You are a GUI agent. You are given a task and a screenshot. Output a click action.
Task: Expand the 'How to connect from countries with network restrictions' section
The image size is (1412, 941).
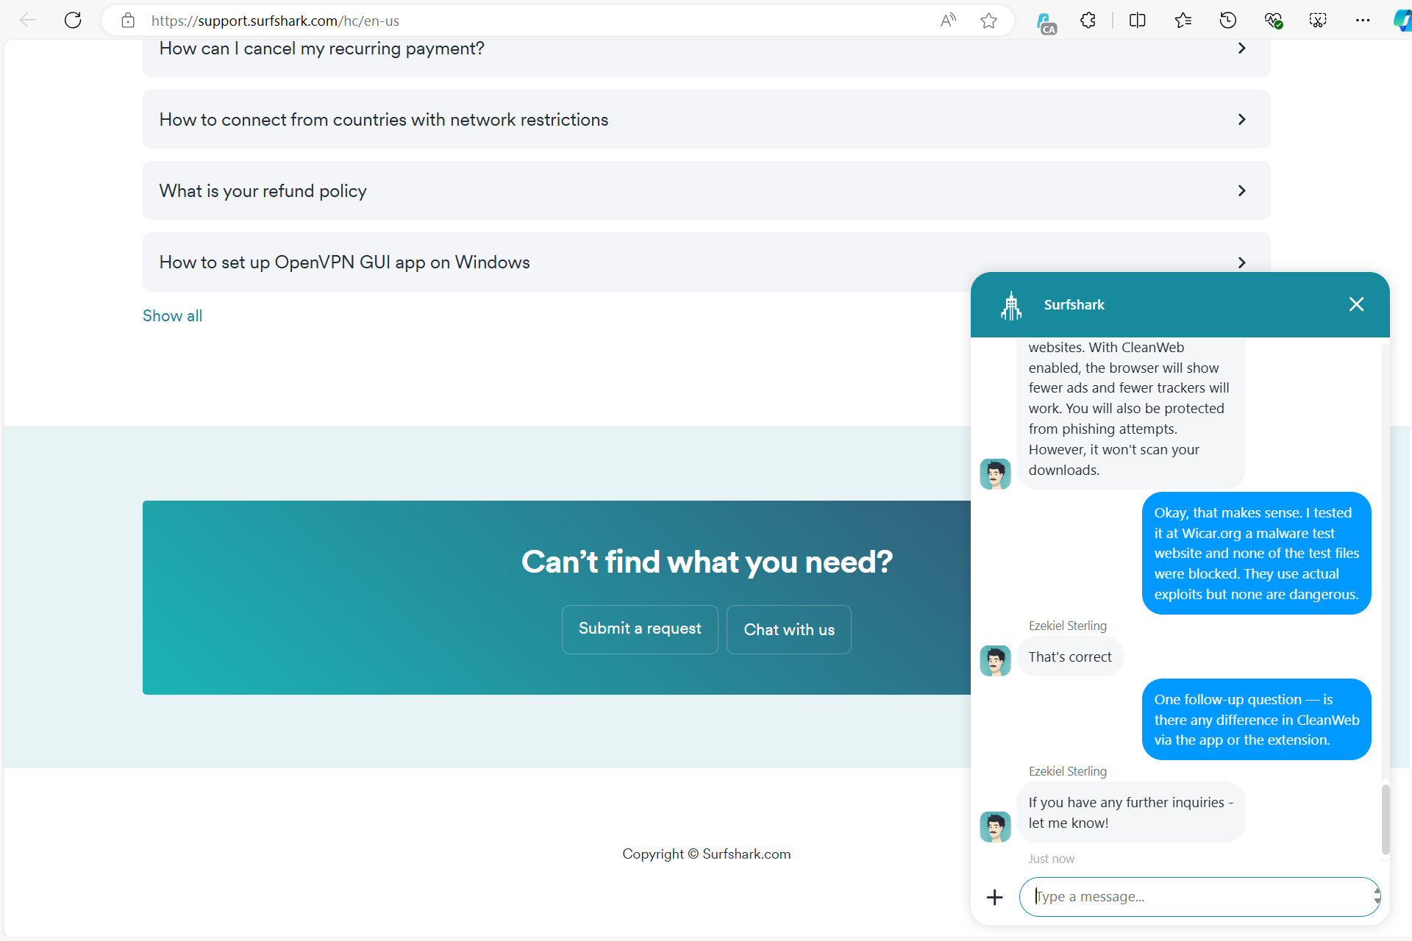[706, 118]
